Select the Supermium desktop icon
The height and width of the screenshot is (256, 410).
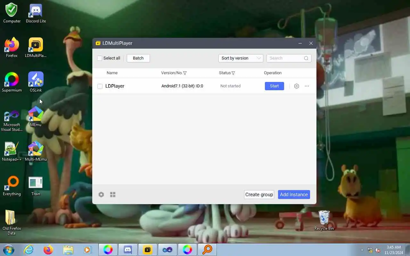tap(12, 82)
